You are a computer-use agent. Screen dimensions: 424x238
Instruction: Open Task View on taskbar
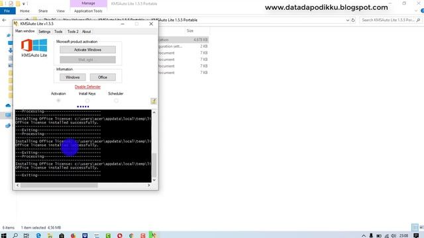coord(26,235)
